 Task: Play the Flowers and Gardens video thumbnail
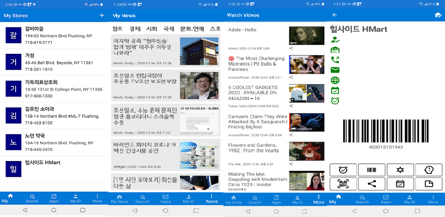click(306, 151)
